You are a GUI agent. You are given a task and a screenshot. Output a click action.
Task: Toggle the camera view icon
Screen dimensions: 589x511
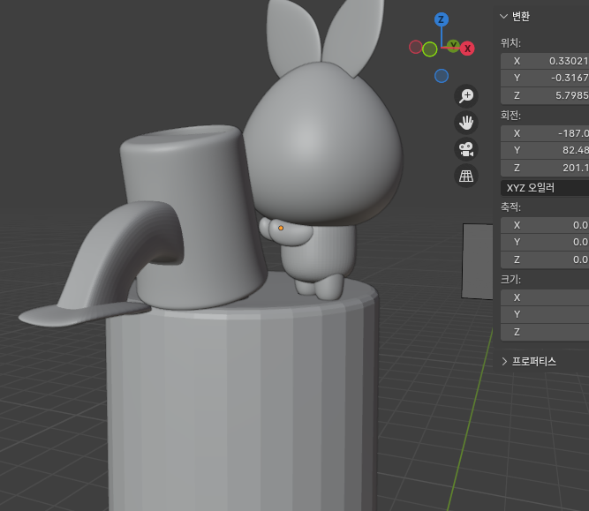pyautogui.click(x=466, y=149)
